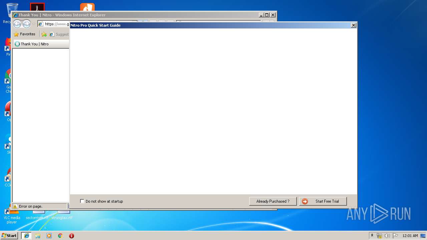This screenshot has width=427, height=240.
Task: Click the Already Purchased ? button
Action: tap(273, 201)
